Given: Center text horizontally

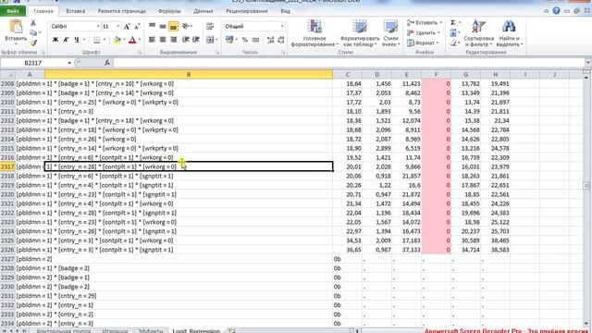Looking at the screenshot, I should tap(163, 39).
